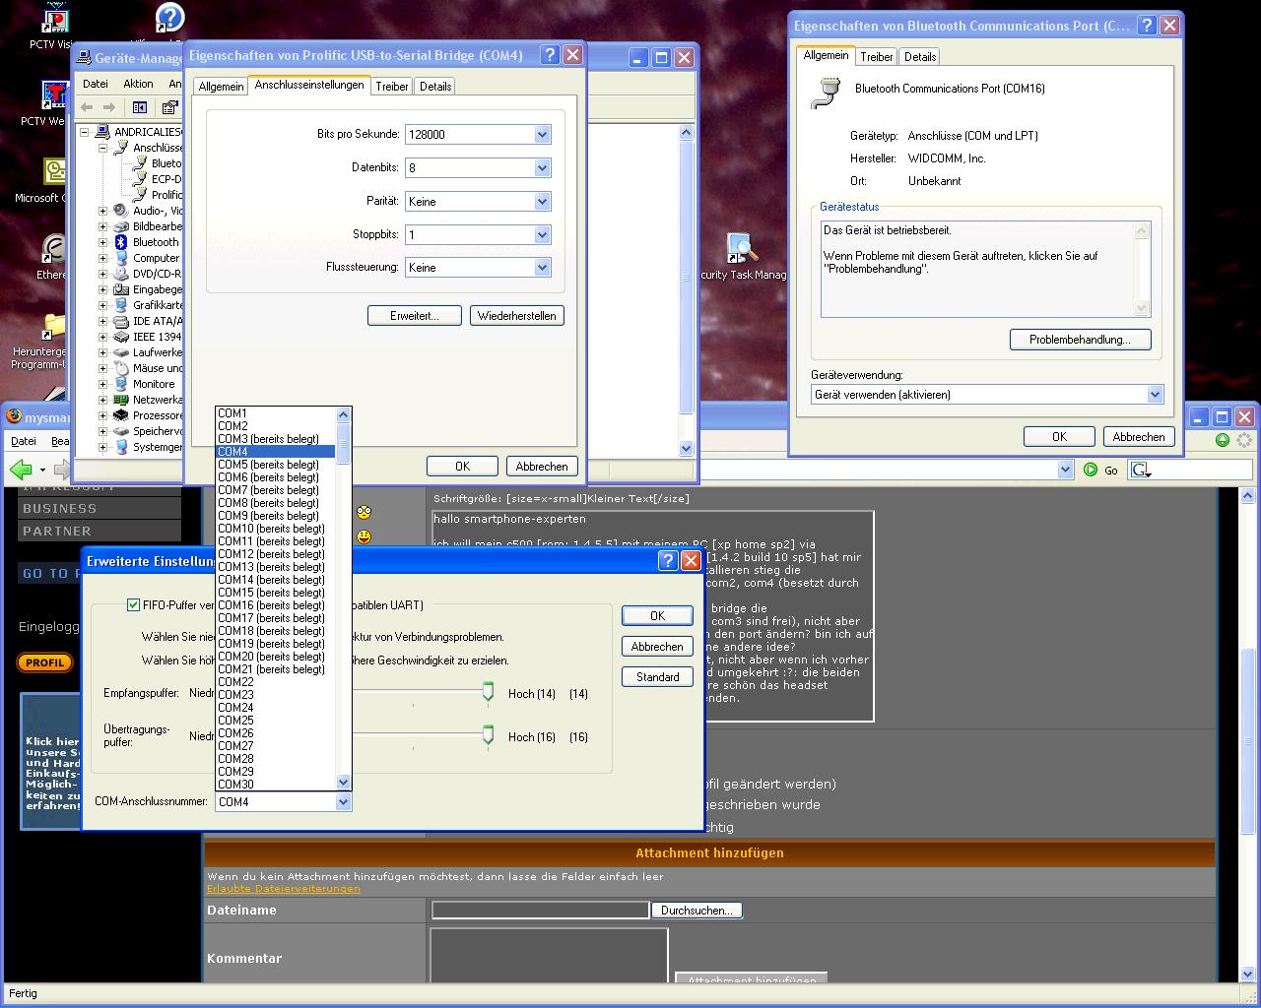The width and height of the screenshot is (1261, 1008).
Task: Open the Bits pro Sekunde dropdown
Action: pos(542,135)
